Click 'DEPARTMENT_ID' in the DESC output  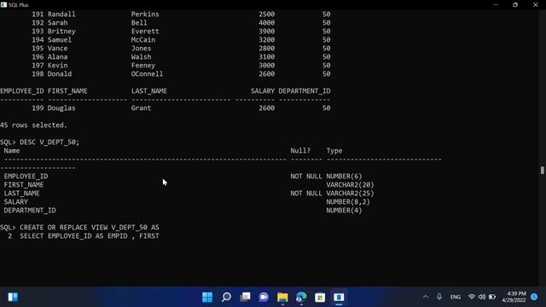coord(30,211)
